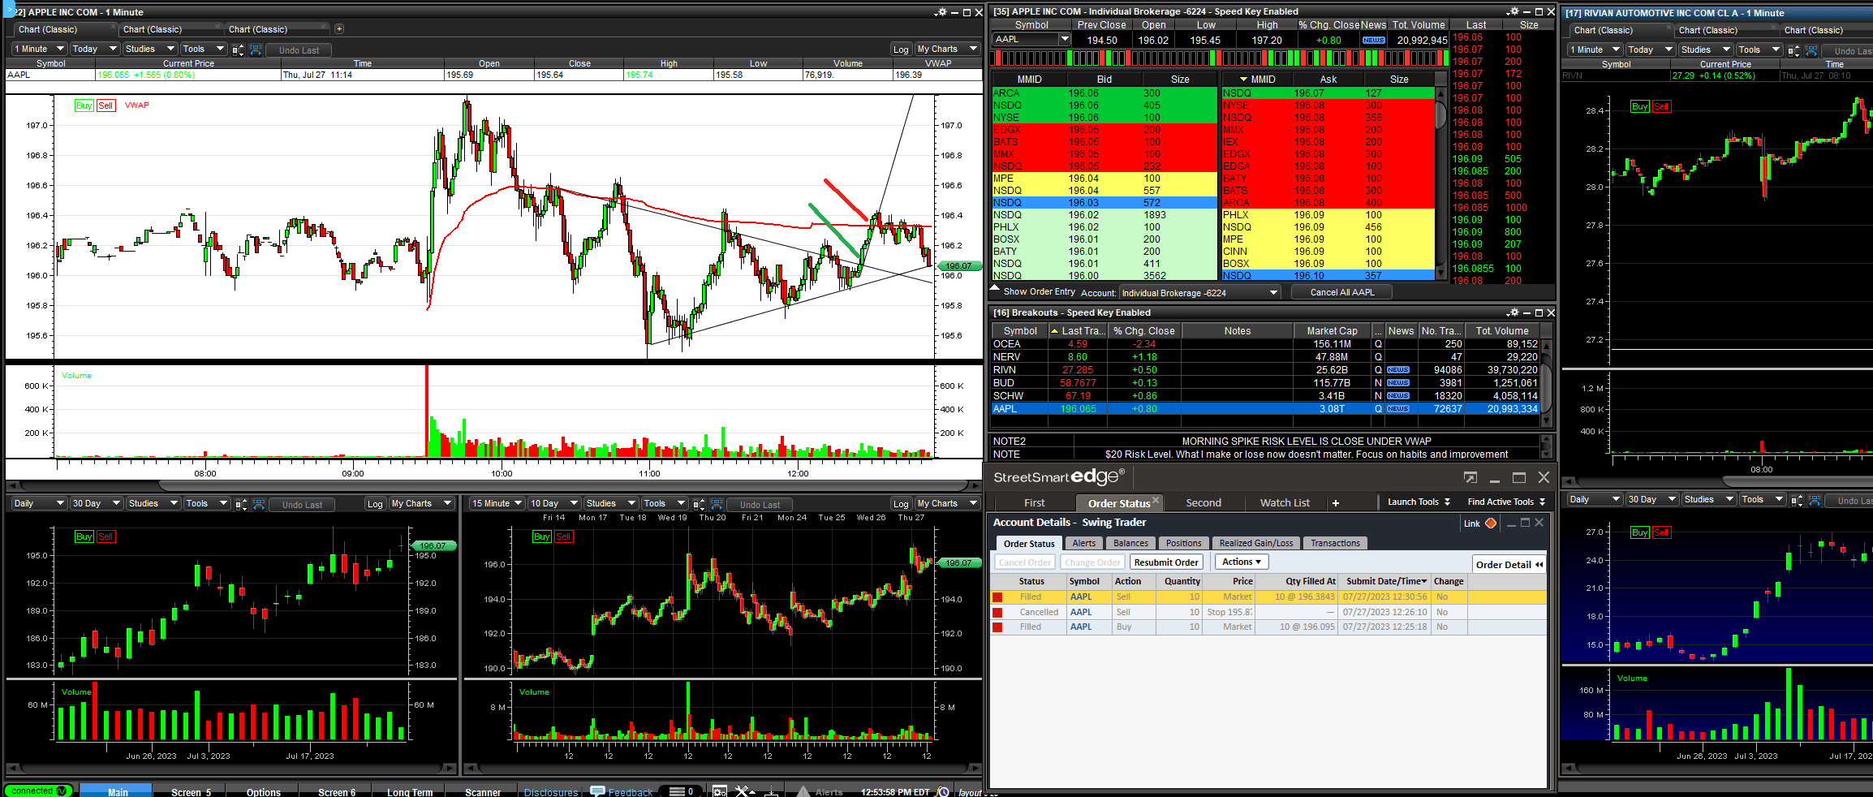This screenshot has width=1873, height=797.
Task: Add a new chart tab with the plus icon
Action: pyautogui.click(x=339, y=29)
